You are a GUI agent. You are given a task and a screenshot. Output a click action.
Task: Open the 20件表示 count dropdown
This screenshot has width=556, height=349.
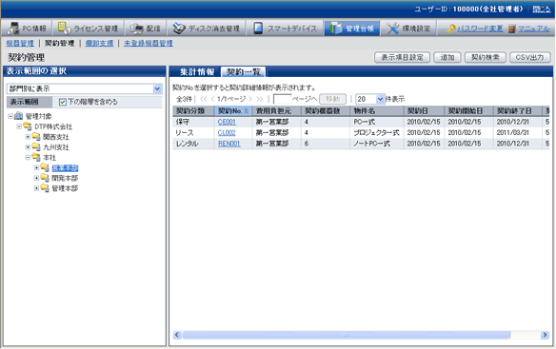(369, 99)
